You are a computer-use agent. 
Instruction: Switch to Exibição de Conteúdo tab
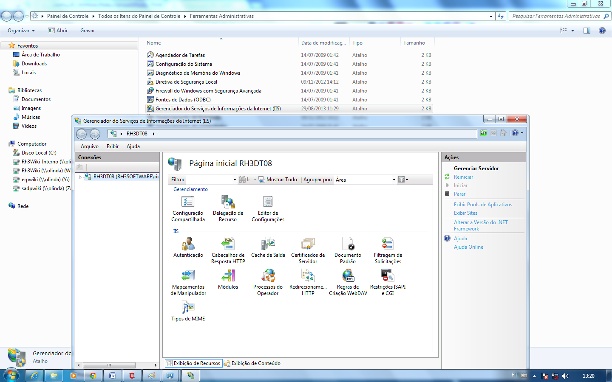(252, 363)
